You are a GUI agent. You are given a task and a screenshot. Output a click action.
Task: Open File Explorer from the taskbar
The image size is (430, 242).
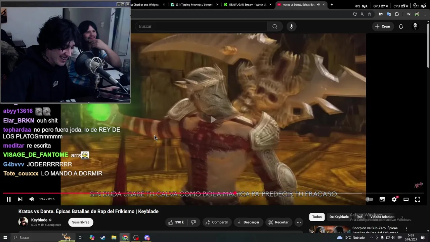[114, 238]
